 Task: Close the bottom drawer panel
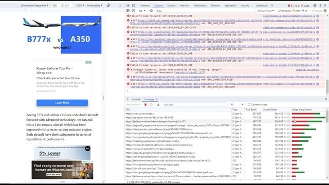pyautogui.click(x=326, y=99)
